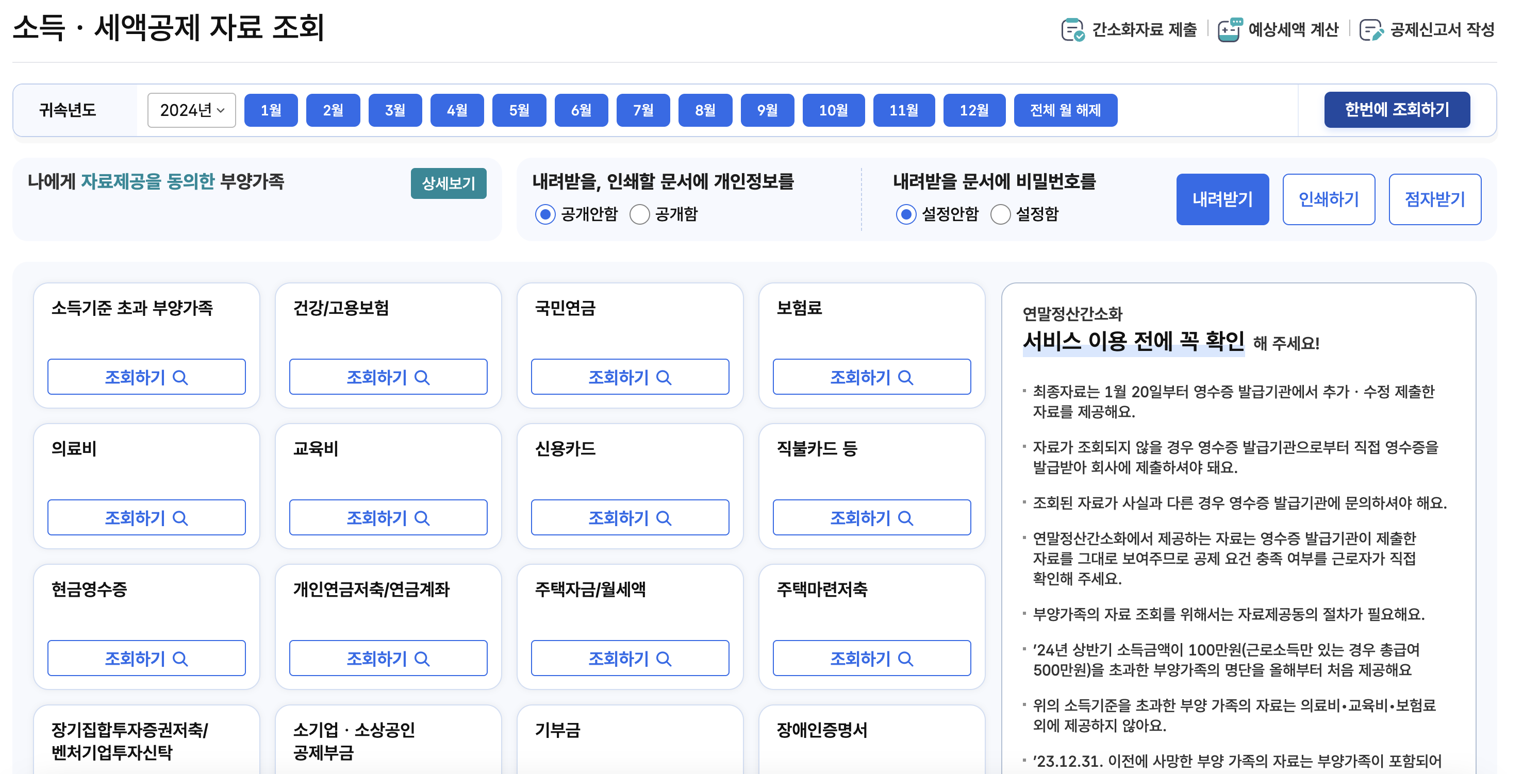The width and height of the screenshot is (1523, 774).
Task: Click 전체 월 해제 button
Action: [1065, 110]
